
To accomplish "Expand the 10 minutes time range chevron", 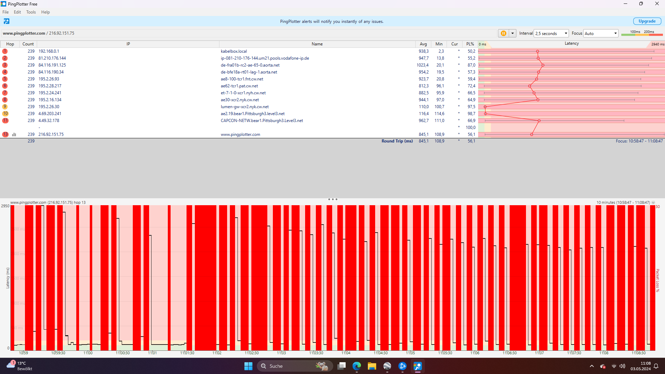I will click(654, 202).
